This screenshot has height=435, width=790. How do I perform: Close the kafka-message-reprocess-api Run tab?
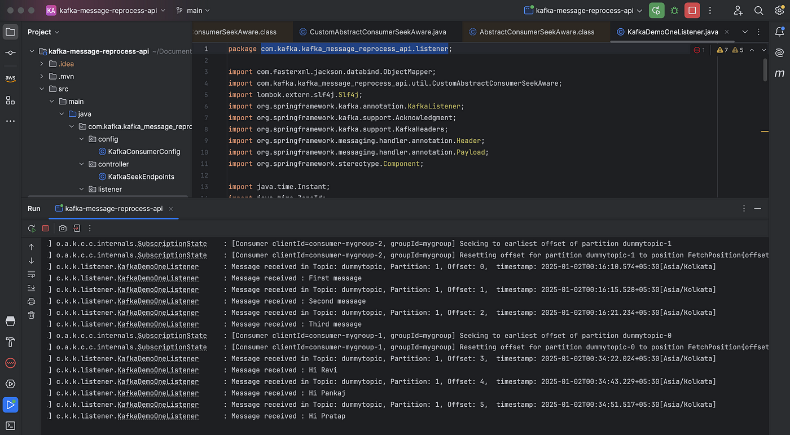pyautogui.click(x=170, y=209)
